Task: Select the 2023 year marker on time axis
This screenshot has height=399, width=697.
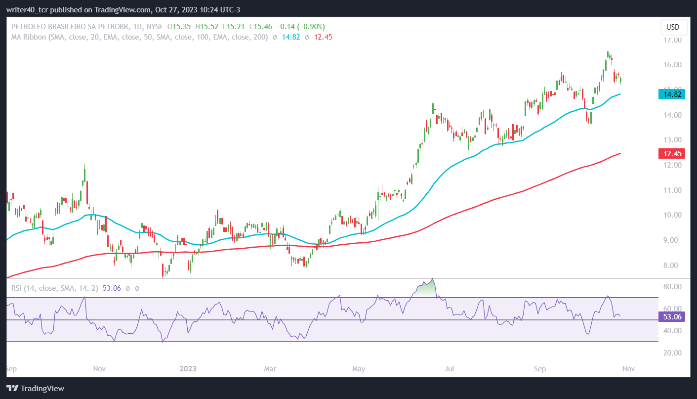Action: point(188,369)
